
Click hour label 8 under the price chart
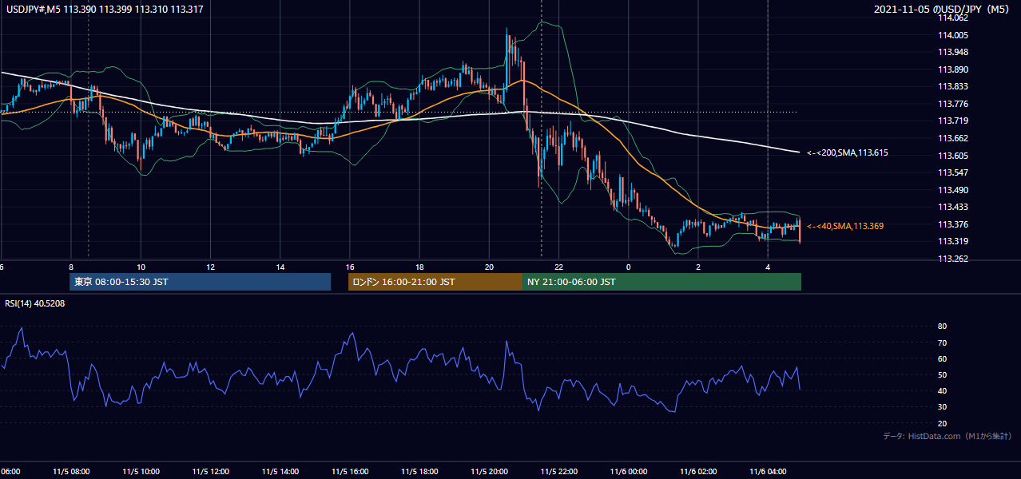pos(71,267)
